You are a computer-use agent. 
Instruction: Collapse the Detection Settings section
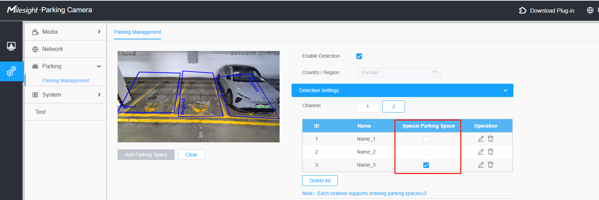[x=403, y=90]
